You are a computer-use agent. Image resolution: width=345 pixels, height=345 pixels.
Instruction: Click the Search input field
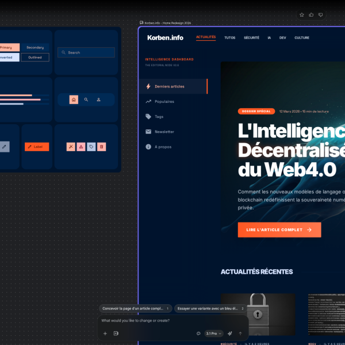tap(86, 52)
